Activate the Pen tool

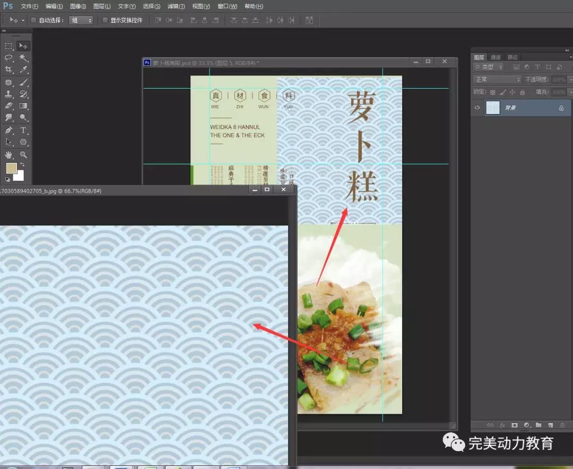click(8, 131)
